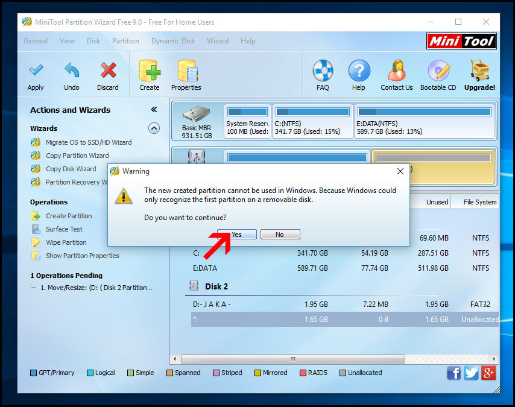Click the Partition Recovery Wizard icon
515x407 pixels.
pyautogui.click(x=36, y=182)
